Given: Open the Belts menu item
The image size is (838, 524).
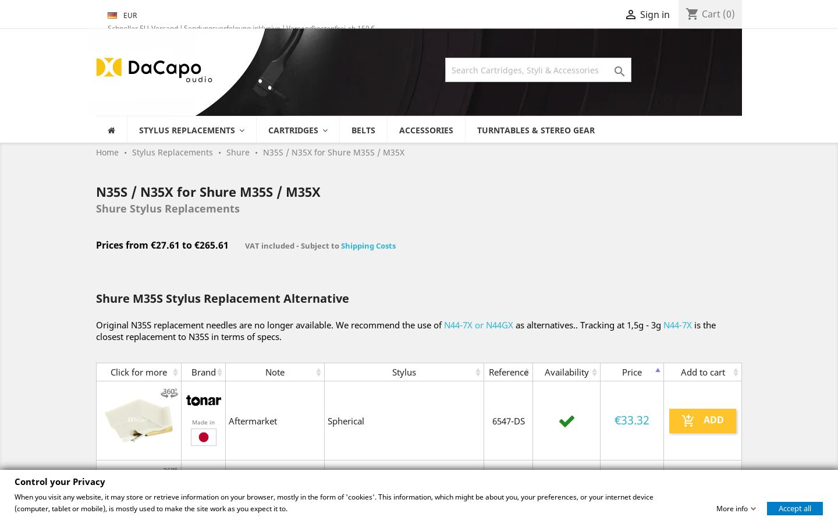Looking at the screenshot, I should (x=363, y=130).
